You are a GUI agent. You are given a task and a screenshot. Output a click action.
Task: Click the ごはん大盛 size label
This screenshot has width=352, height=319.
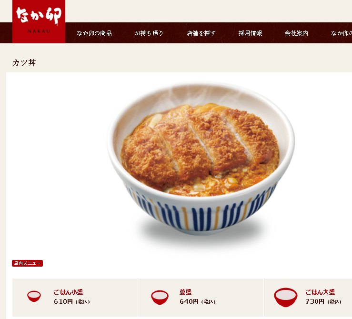(x=320, y=292)
